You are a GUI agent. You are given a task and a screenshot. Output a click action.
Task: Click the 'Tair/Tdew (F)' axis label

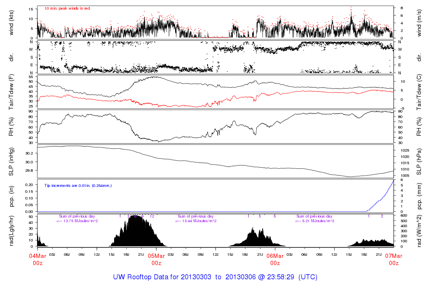[x=11, y=92]
